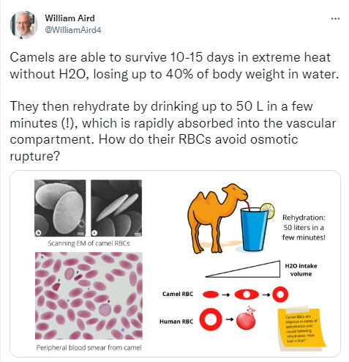Image resolution: width=349 pixels, height=362 pixels.
Task: Open the tweet's three-dot more menu
Action: coord(335,18)
